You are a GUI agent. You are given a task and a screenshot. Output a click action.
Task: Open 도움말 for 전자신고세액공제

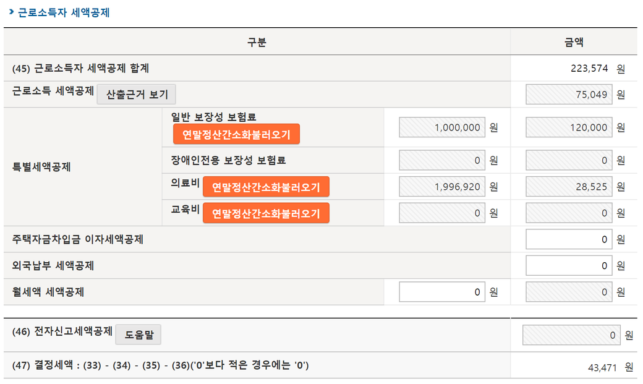tap(138, 335)
